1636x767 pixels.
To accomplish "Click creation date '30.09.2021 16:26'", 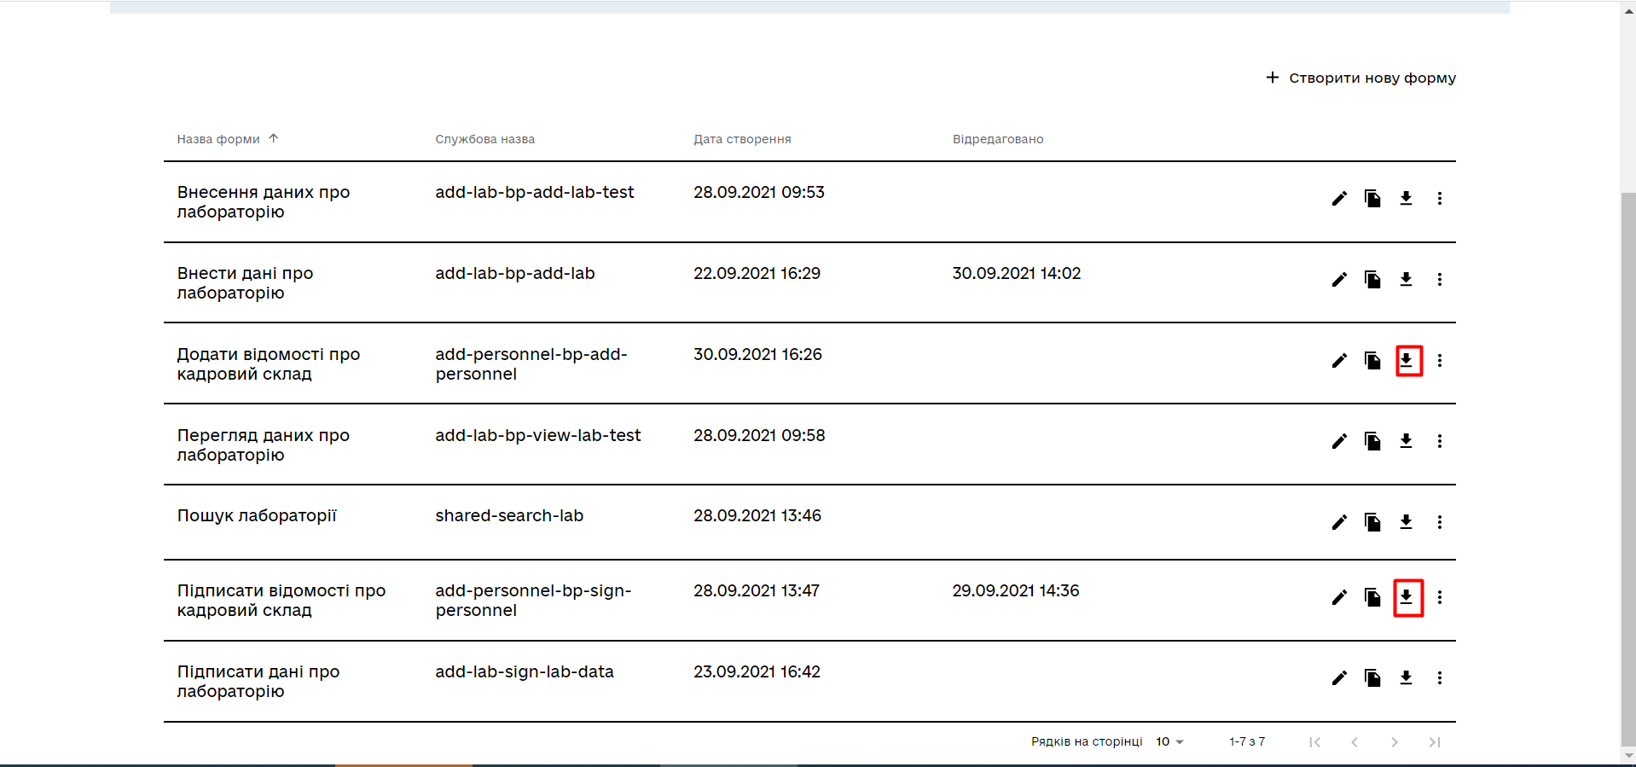I will click(757, 354).
